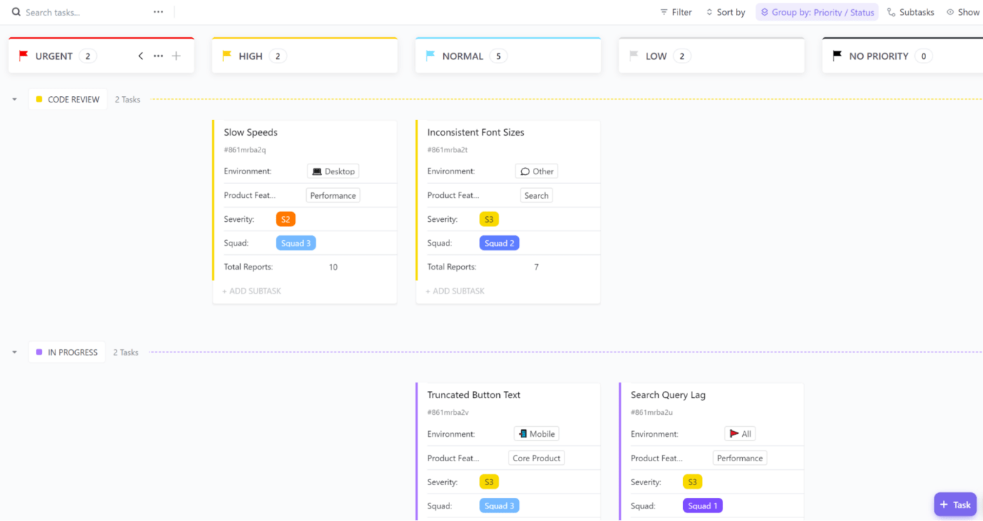Toggle Subtasks display

tap(911, 12)
